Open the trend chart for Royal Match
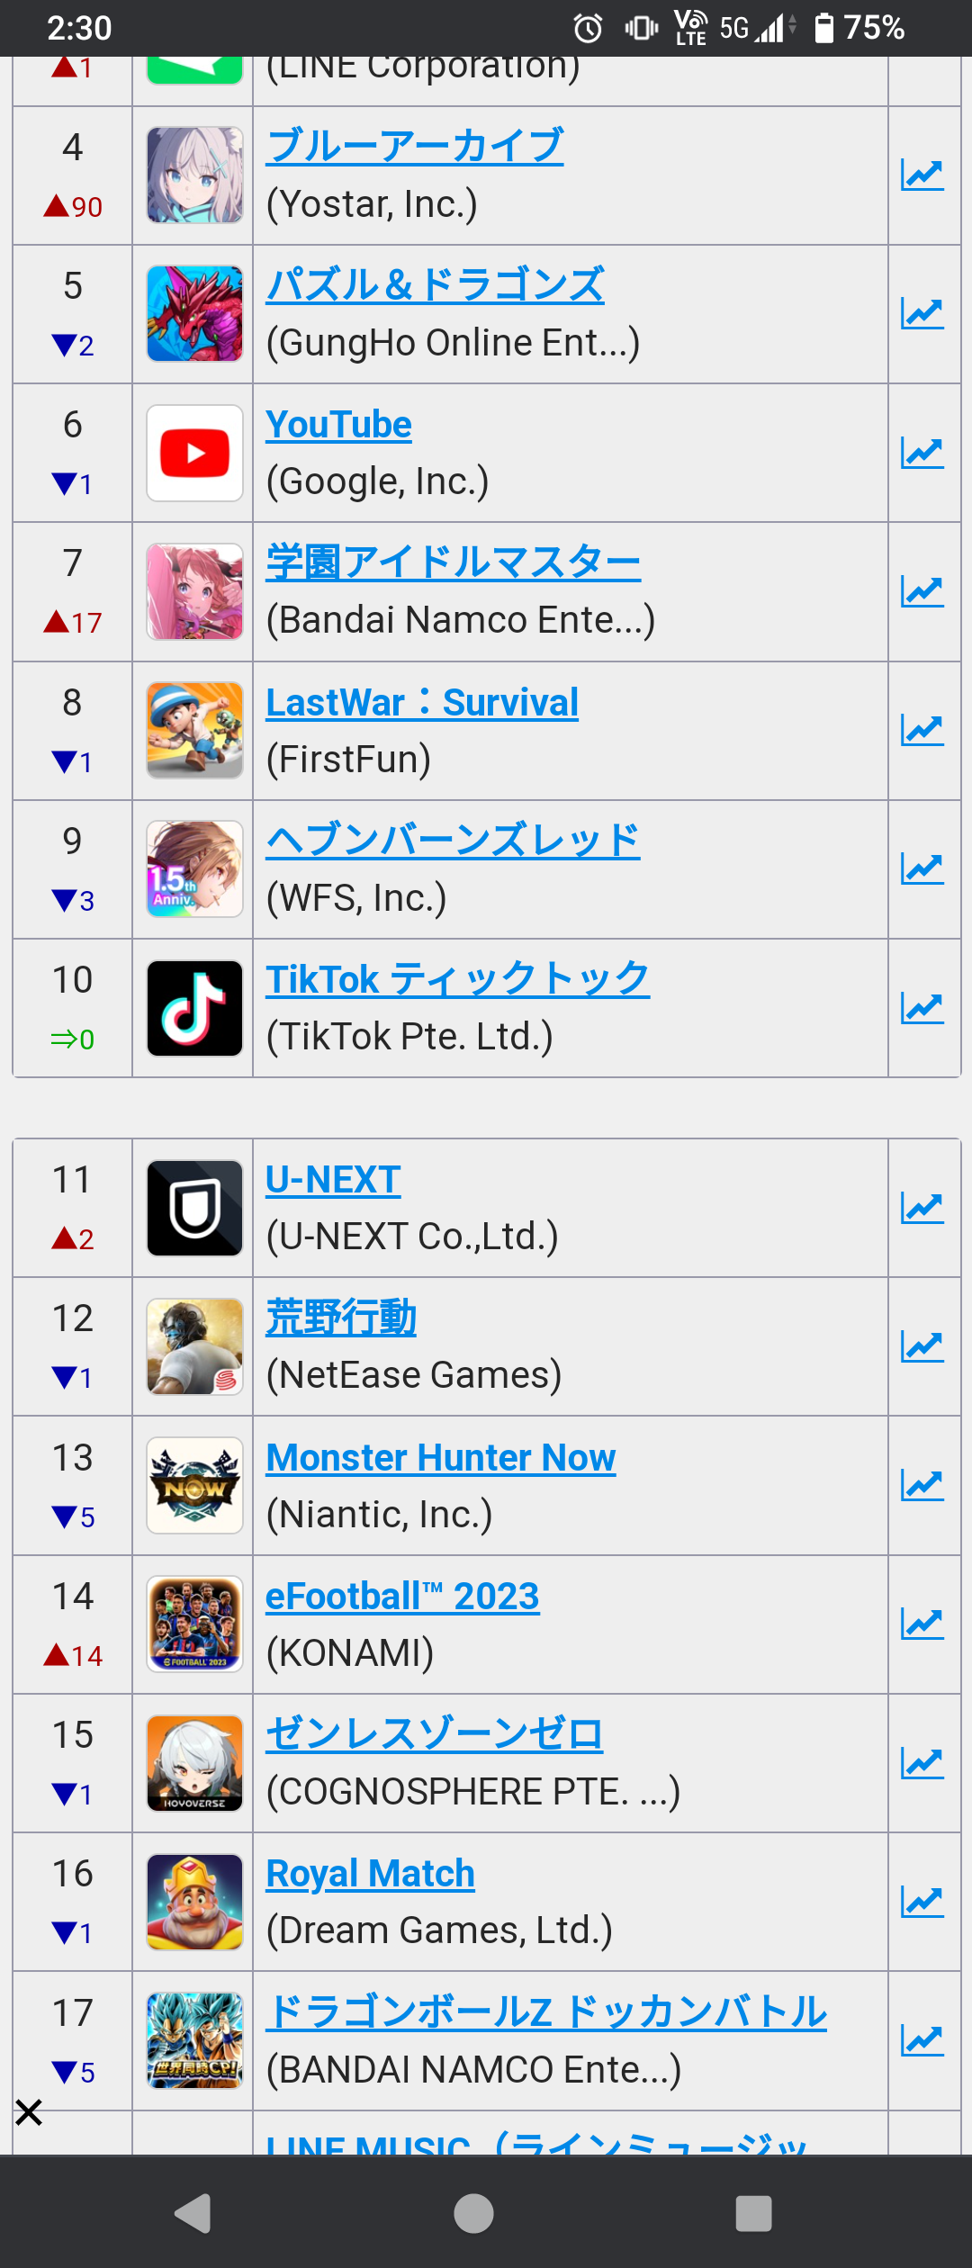The image size is (972, 2268). pos(922,1902)
